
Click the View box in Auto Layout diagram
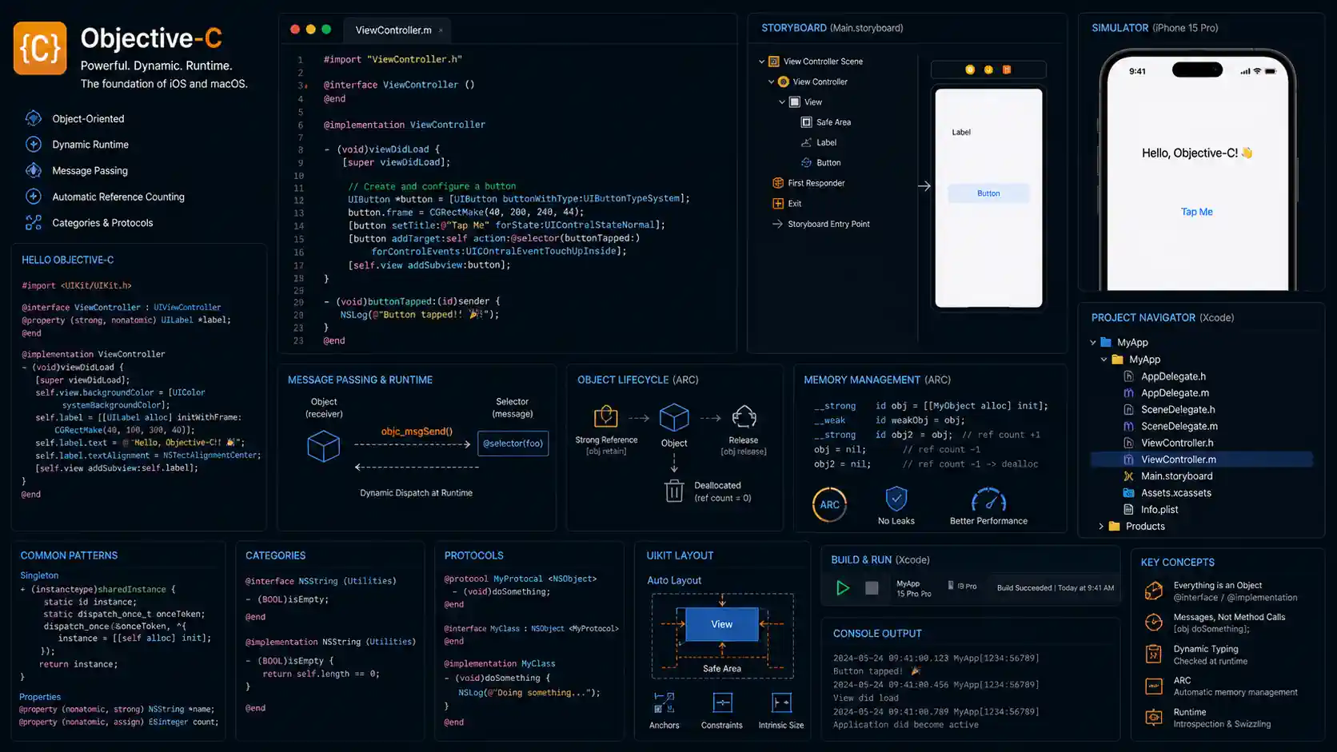click(722, 624)
